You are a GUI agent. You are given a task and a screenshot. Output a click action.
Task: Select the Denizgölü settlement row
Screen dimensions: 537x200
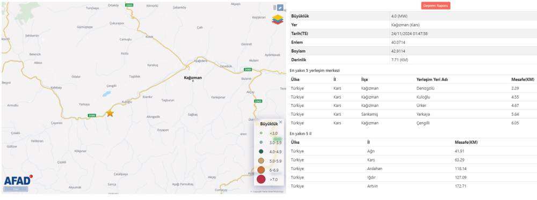(413, 88)
